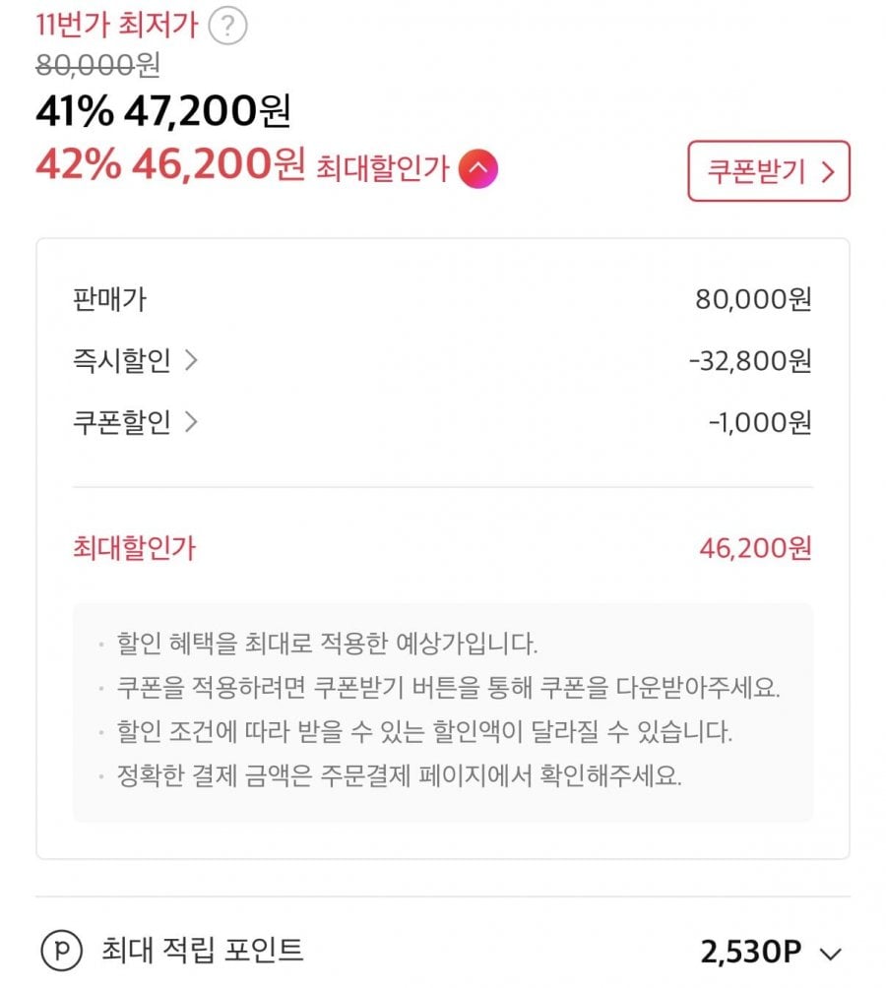Click the arrow icon beside 즉시할인
The image size is (886, 988).
click(x=191, y=361)
